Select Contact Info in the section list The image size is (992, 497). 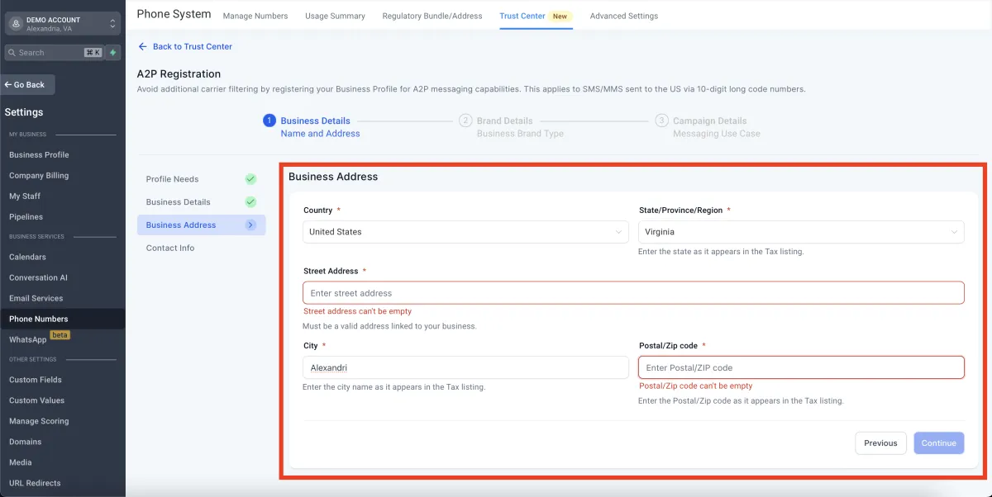[x=170, y=248]
